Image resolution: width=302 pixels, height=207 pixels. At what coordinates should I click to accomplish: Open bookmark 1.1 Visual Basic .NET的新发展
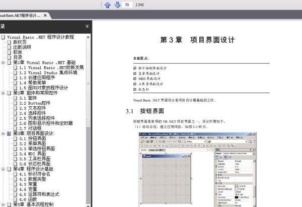[51, 68]
